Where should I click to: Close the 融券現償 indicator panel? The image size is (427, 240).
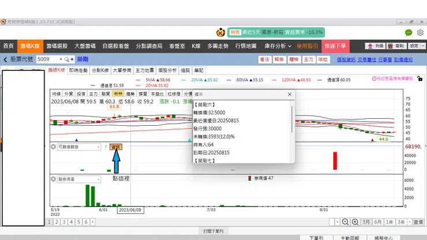point(53,179)
